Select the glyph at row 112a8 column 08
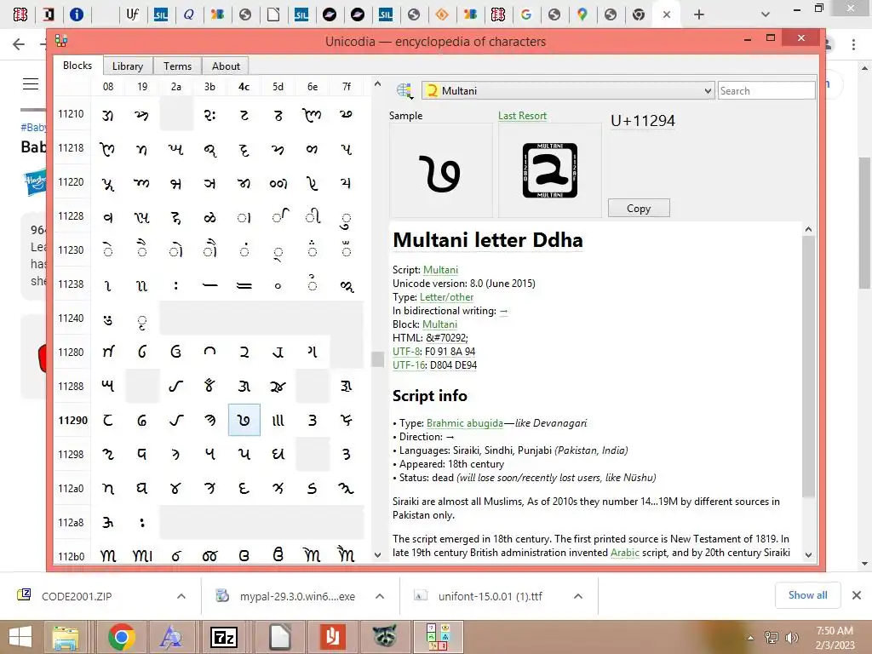Screen dimensions: 872x654 pyautogui.click(x=108, y=522)
